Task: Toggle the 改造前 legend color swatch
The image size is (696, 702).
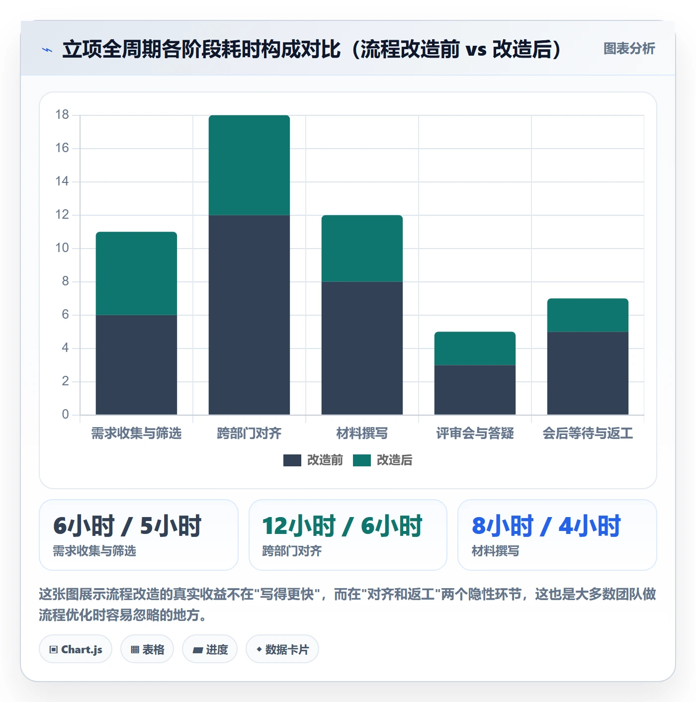Action: [x=292, y=460]
